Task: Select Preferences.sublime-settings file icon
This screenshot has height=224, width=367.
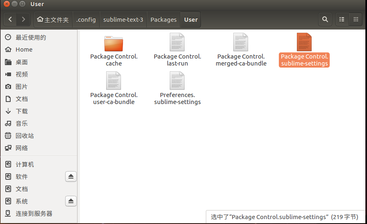Action: click(177, 80)
